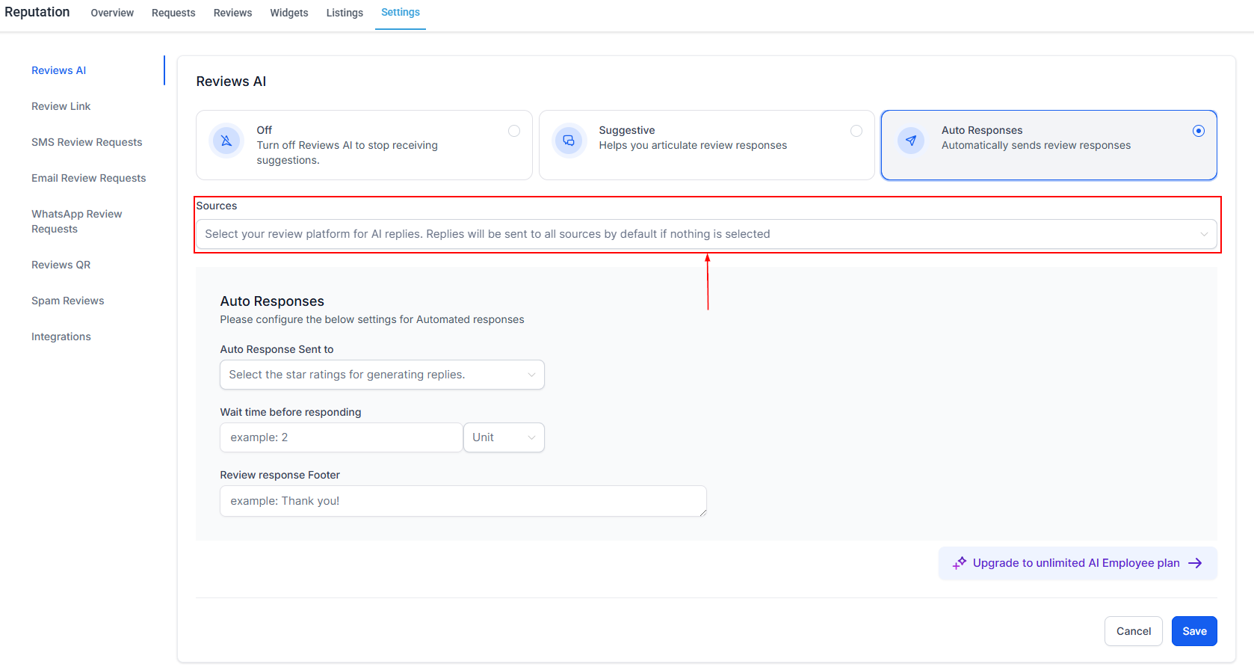Click the Reputation title
Screen dimensions: 1254x670
click(37, 12)
